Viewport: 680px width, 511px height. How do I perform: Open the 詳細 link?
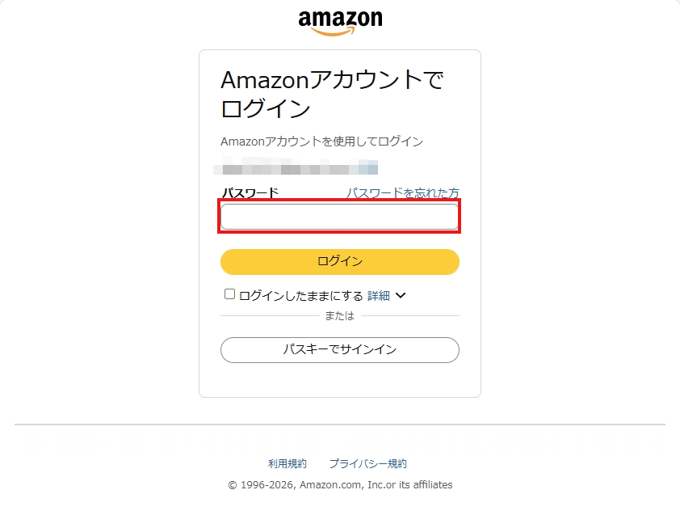378,296
